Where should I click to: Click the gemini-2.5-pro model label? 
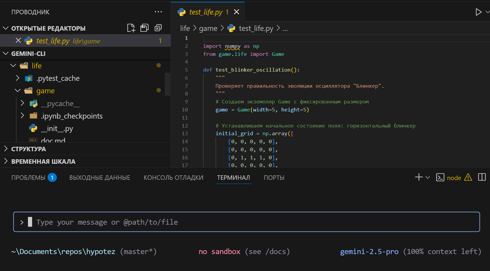[370, 251]
